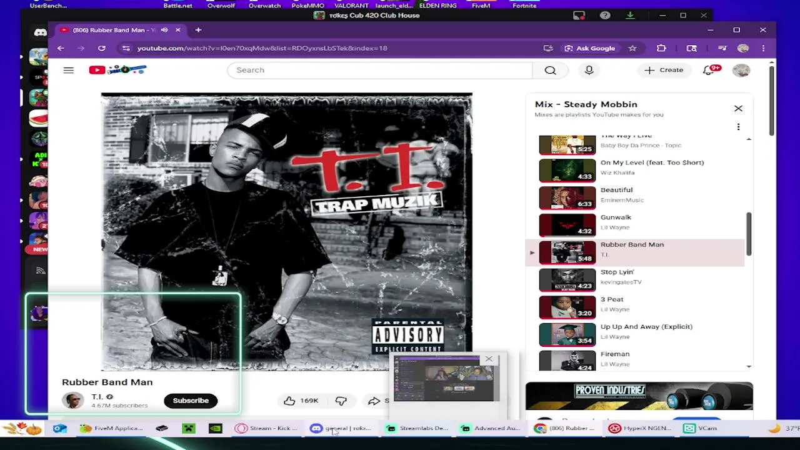Open YouTube notifications bell
800x450 pixels.
click(709, 70)
